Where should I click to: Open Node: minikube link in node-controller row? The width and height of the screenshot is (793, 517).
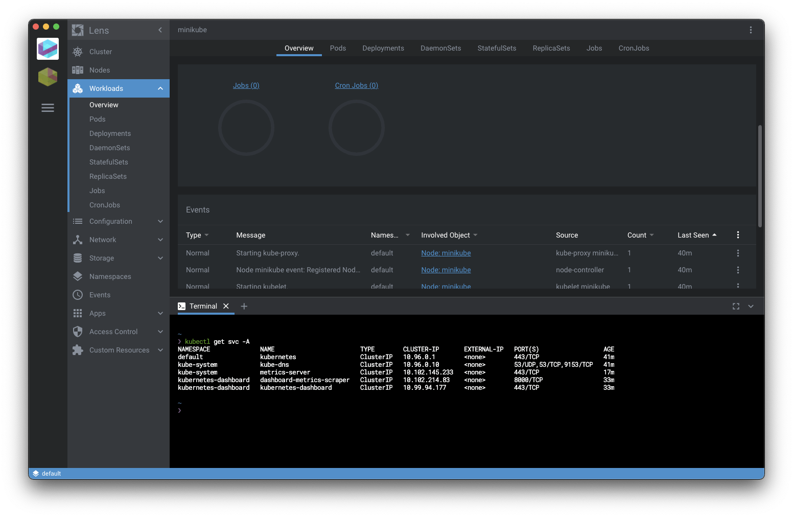(446, 270)
